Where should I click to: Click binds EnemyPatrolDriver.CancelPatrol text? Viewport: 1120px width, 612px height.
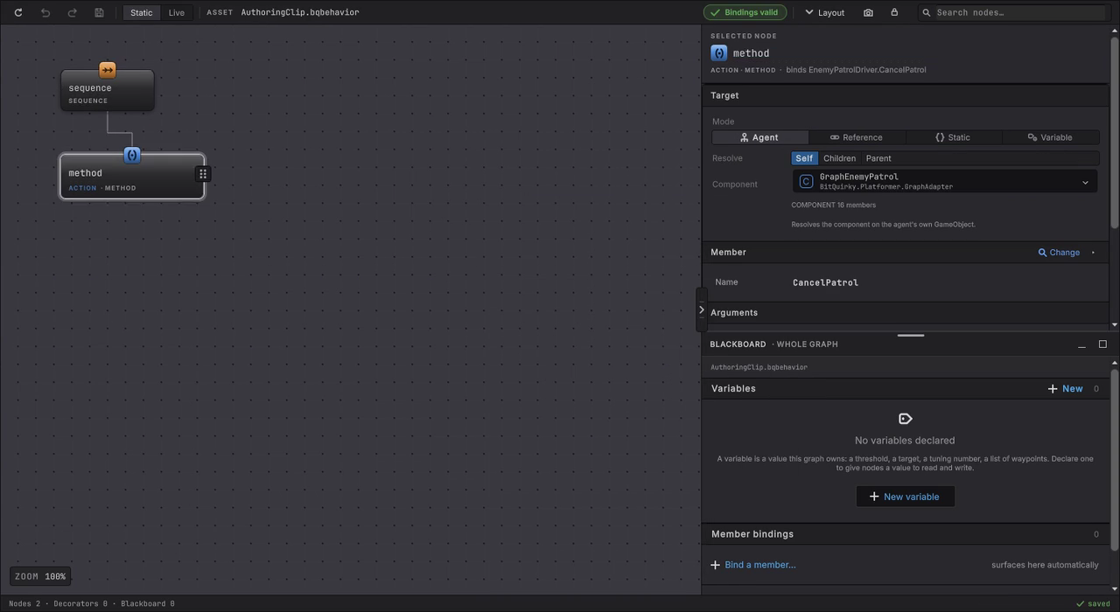[x=856, y=70]
